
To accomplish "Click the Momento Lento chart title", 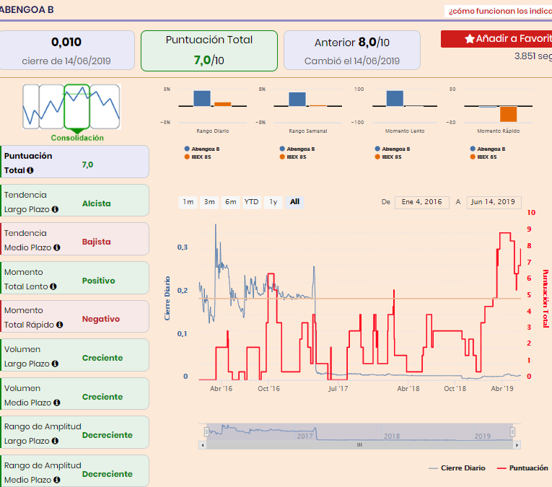I will 405,131.
